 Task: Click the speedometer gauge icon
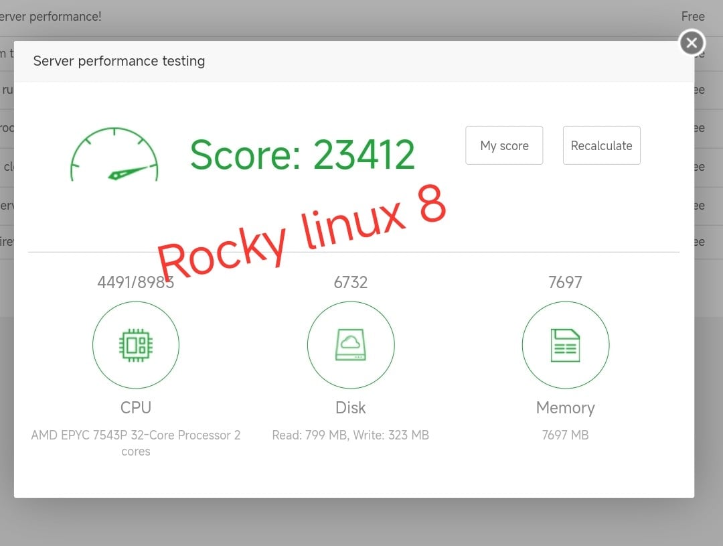pos(114,155)
